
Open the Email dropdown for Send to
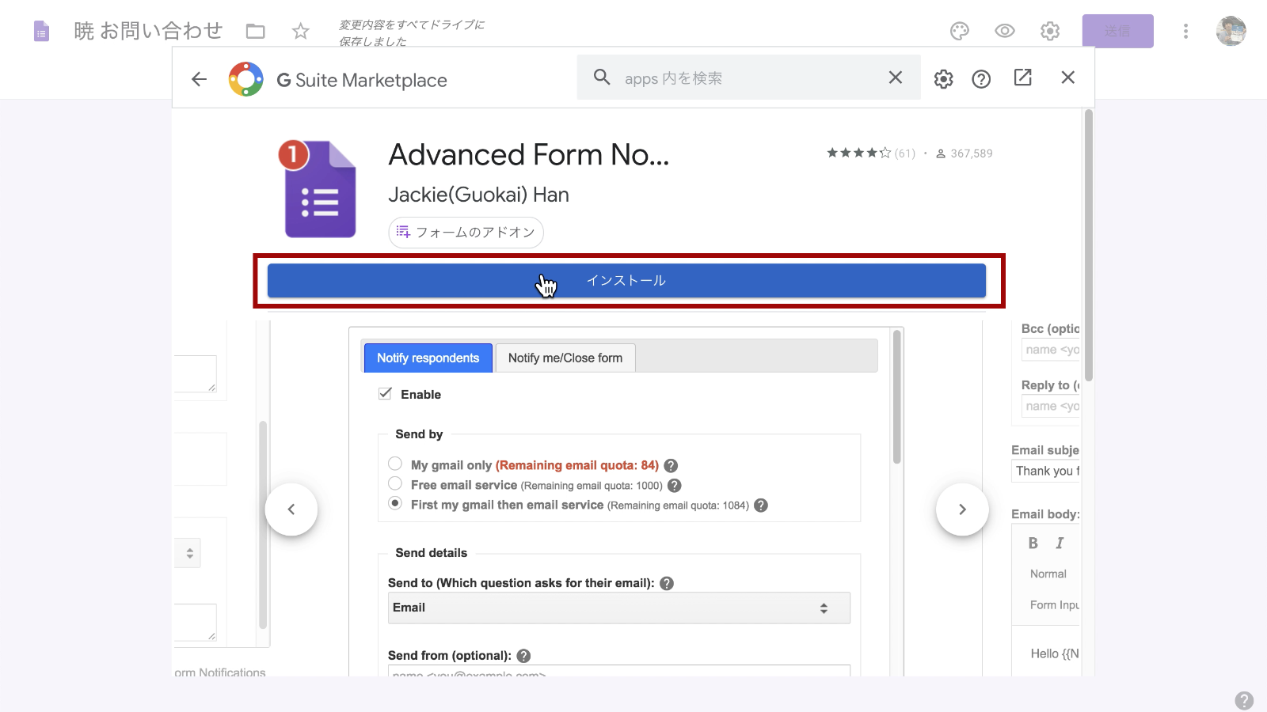pos(619,608)
